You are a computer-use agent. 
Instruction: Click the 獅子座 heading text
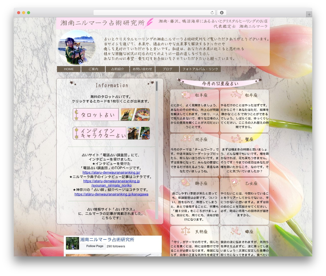201,184
